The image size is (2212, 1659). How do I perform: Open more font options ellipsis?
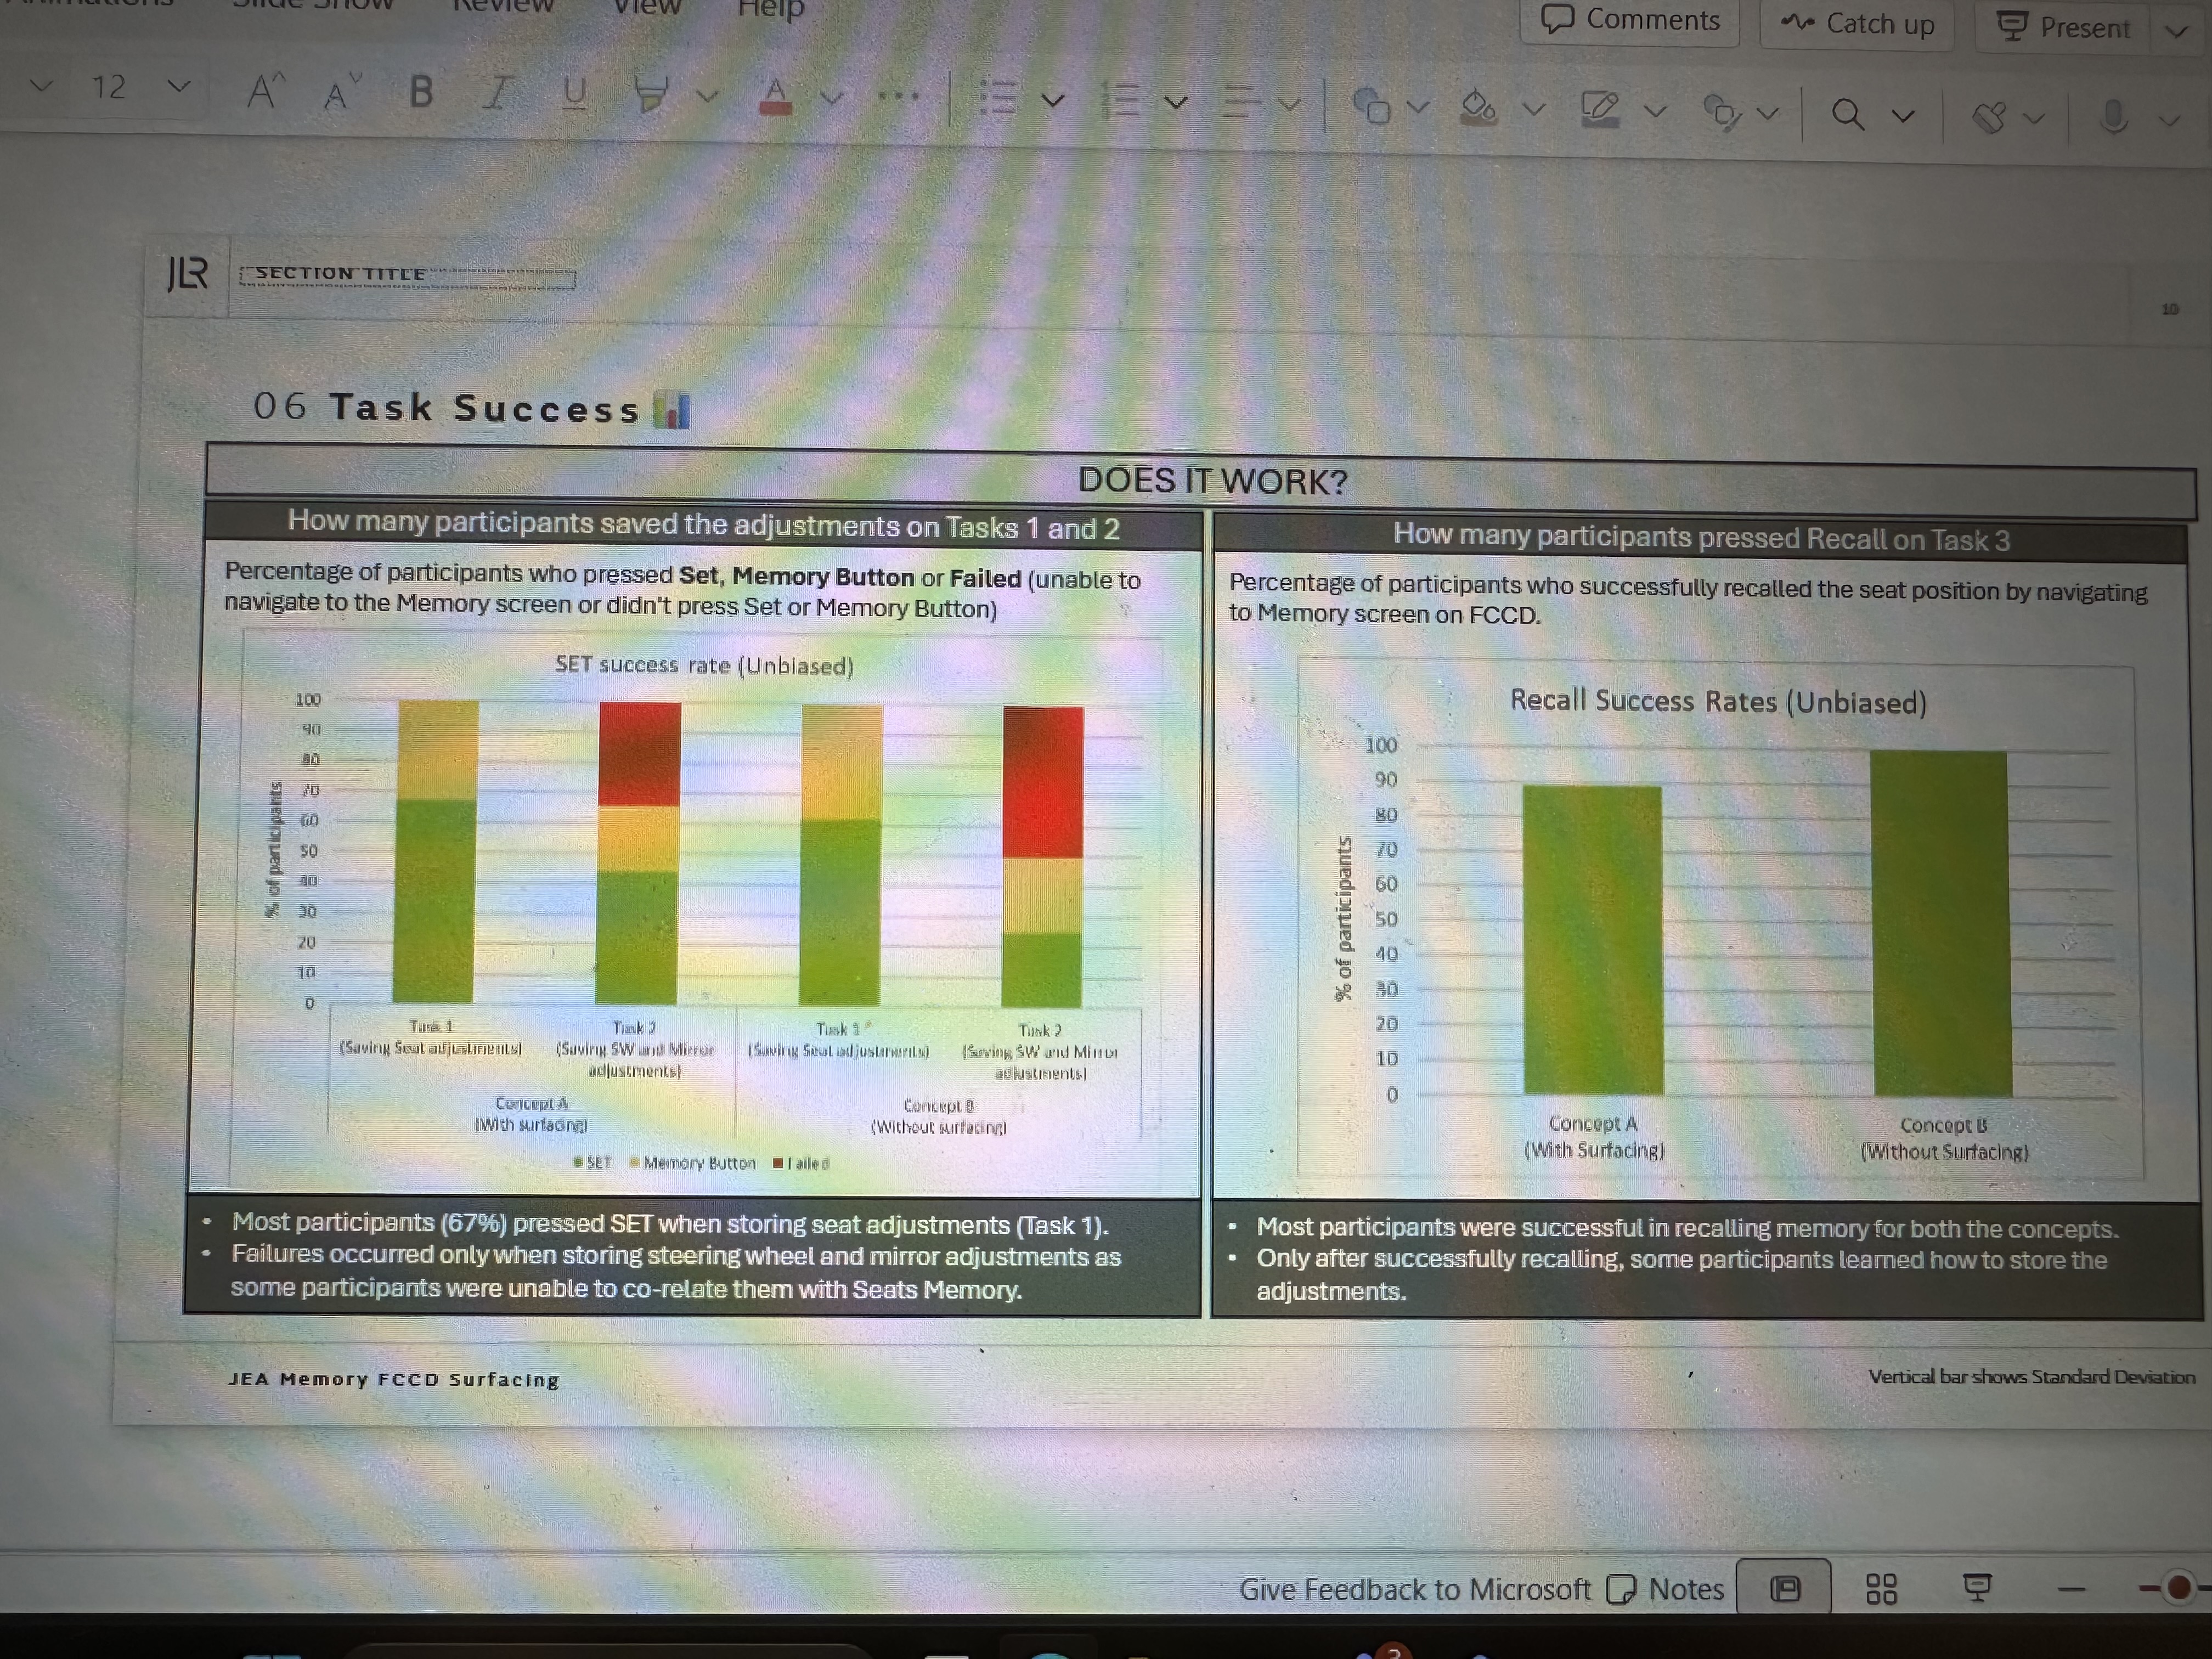coord(897,98)
